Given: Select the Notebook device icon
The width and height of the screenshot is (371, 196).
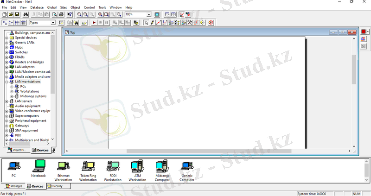Looking at the screenshot, I should coord(38,169).
